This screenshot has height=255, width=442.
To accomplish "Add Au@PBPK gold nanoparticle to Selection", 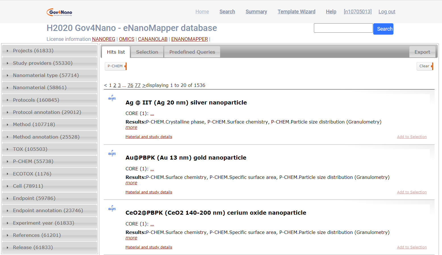I will tap(412, 192).
